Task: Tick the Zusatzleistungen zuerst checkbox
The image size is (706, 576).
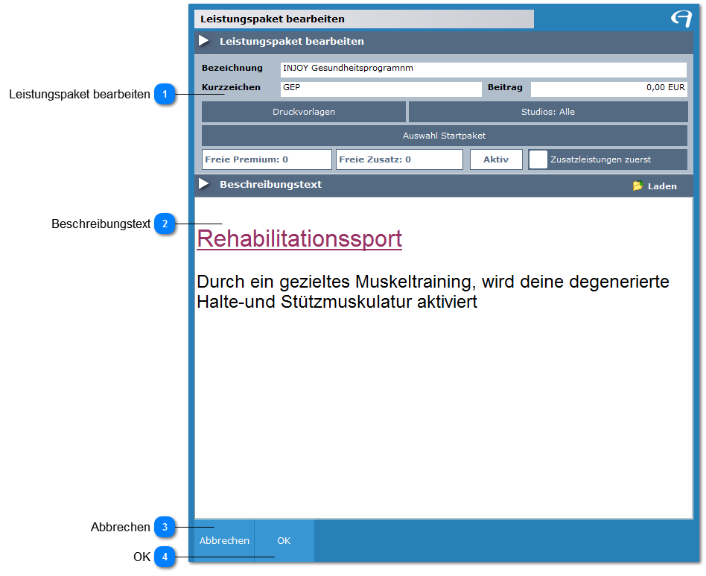Action: point(538,159)
